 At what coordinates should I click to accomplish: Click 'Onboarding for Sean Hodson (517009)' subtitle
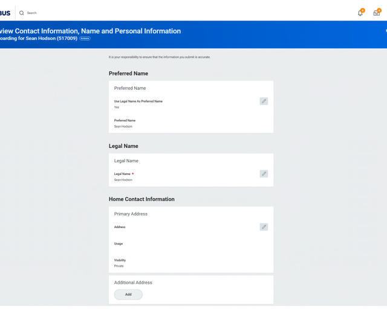pyautogui.click(x=39, y=38)
